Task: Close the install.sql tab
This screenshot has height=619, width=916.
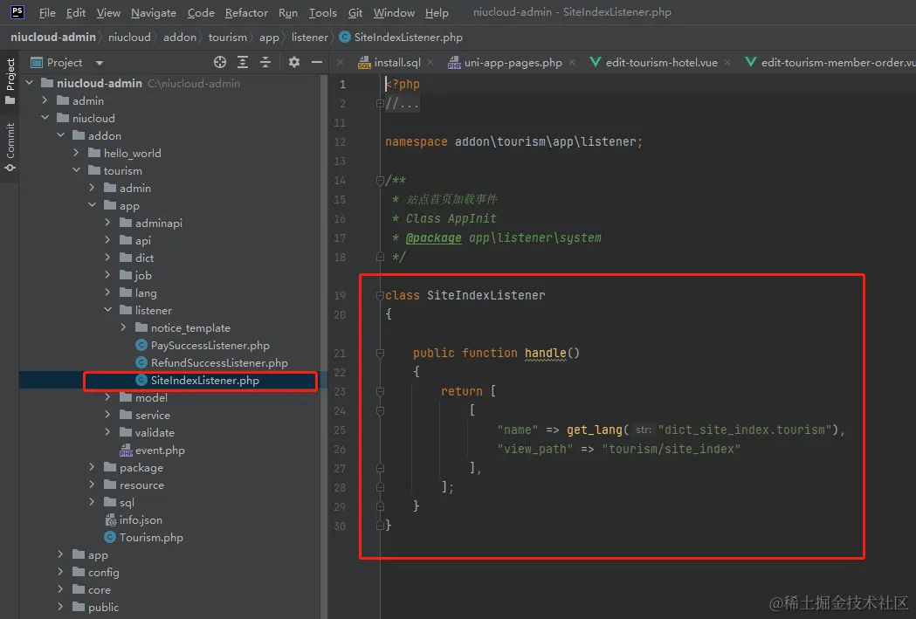Action: click(x=430, y=63)
